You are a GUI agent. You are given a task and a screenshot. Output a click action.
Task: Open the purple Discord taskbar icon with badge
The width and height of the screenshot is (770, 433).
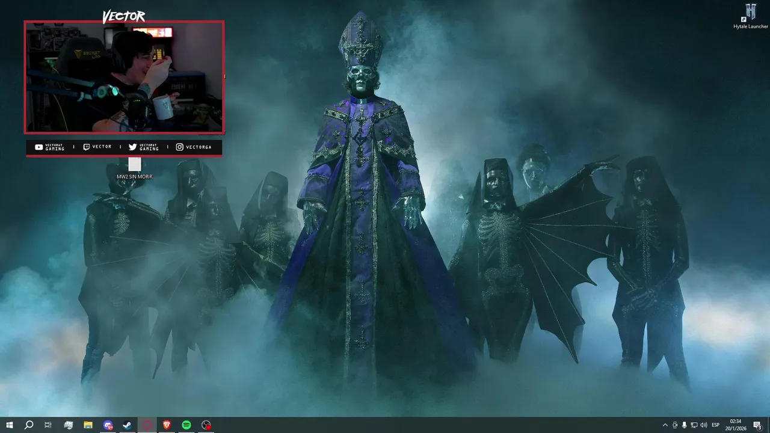108,425
